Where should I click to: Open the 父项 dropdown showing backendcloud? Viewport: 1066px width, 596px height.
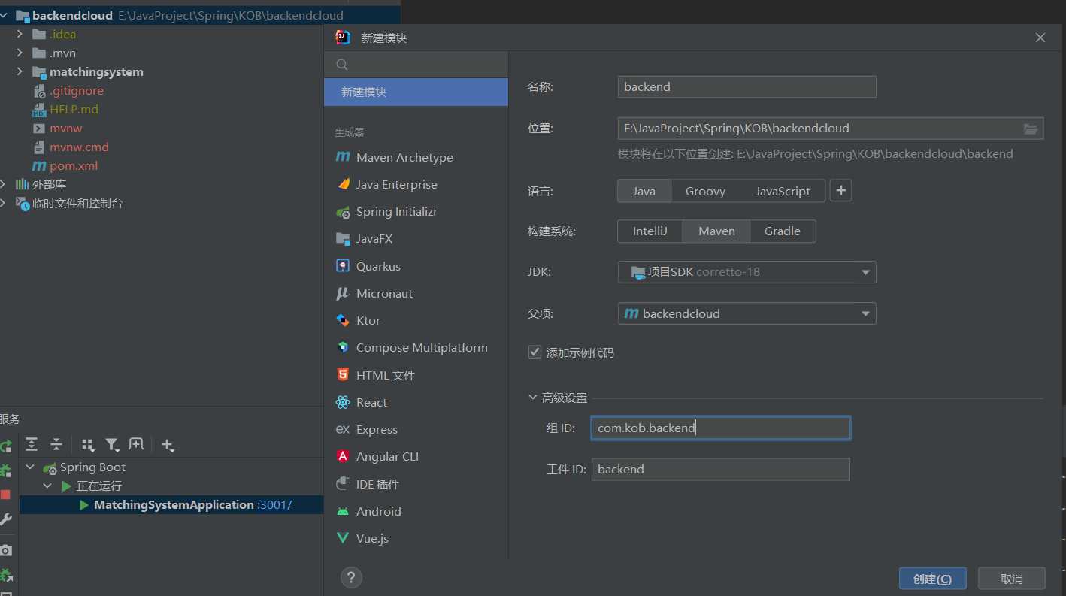747,313
